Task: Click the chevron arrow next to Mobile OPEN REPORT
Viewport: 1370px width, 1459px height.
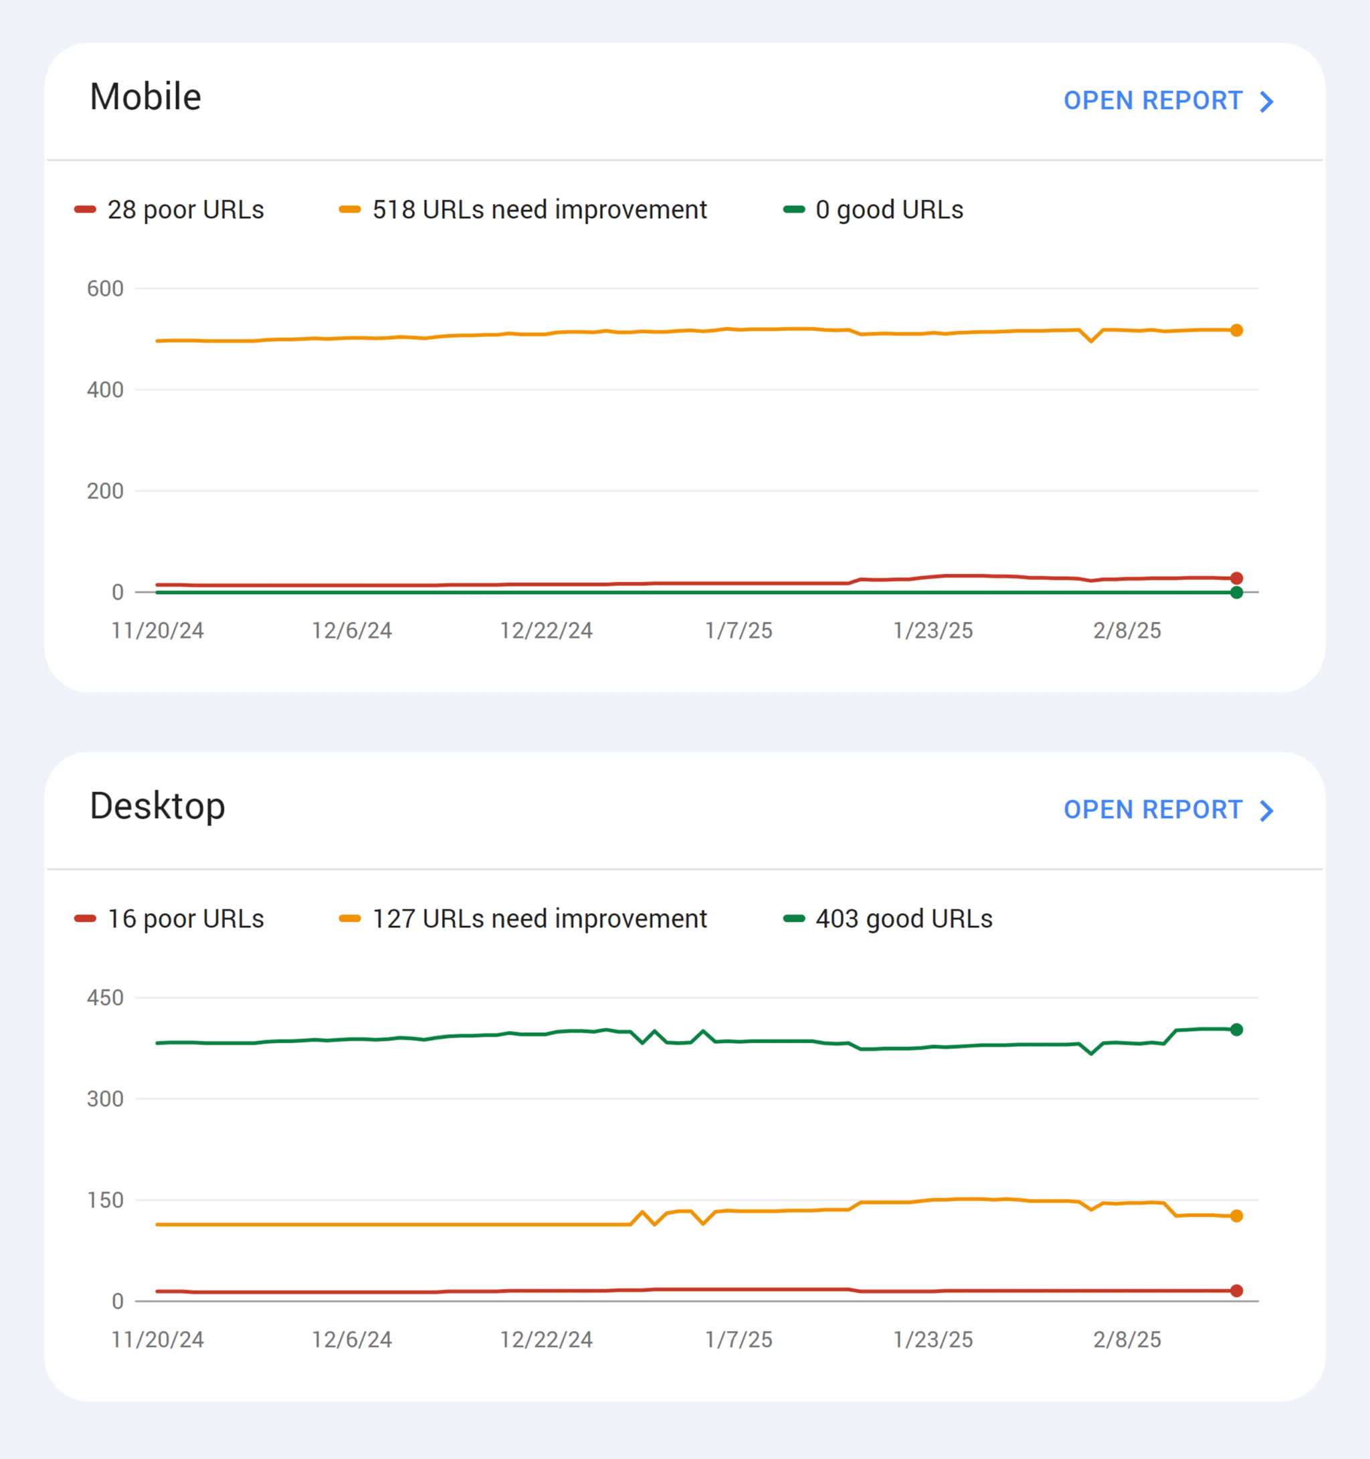Action: pyautogui.click(x=1266, y=101)
